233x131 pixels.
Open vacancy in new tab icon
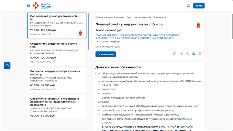175,54
